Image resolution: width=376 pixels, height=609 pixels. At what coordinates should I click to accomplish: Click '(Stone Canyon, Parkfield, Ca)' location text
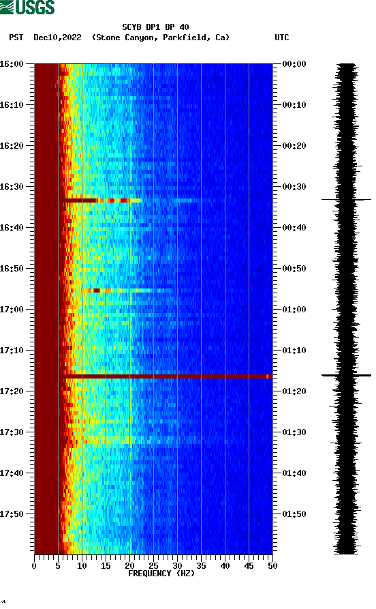pyautogui.click(x=161, y=38)
